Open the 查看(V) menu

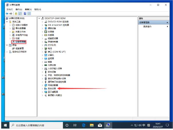click(28, 9)
